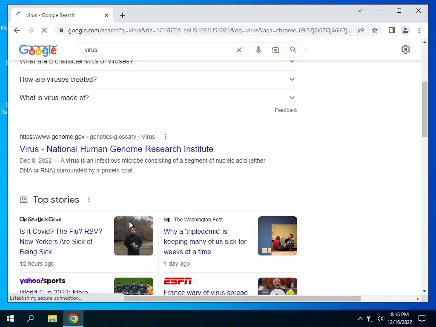Open the Chrome profile avatar

point(405,30)
